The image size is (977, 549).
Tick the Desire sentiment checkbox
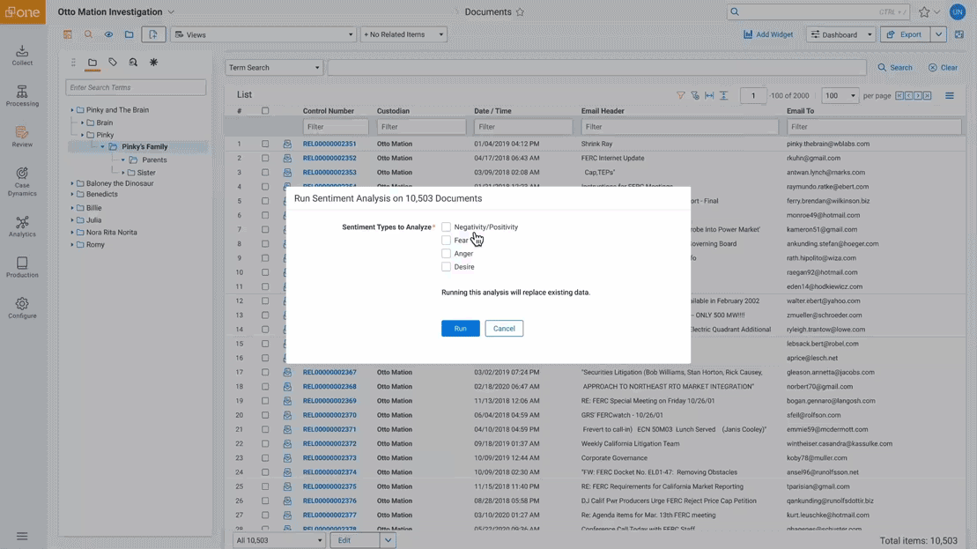[446, 267]
